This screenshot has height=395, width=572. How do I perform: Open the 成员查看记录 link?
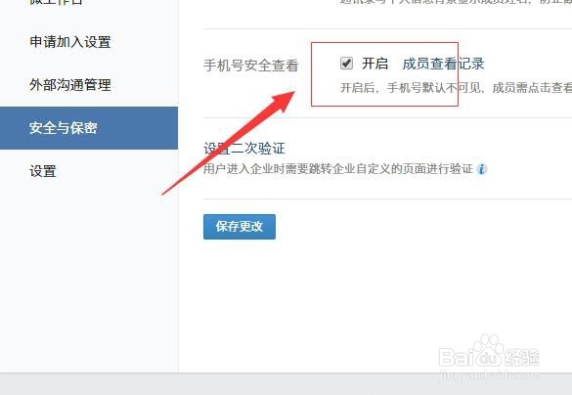[x=443, y=64]
